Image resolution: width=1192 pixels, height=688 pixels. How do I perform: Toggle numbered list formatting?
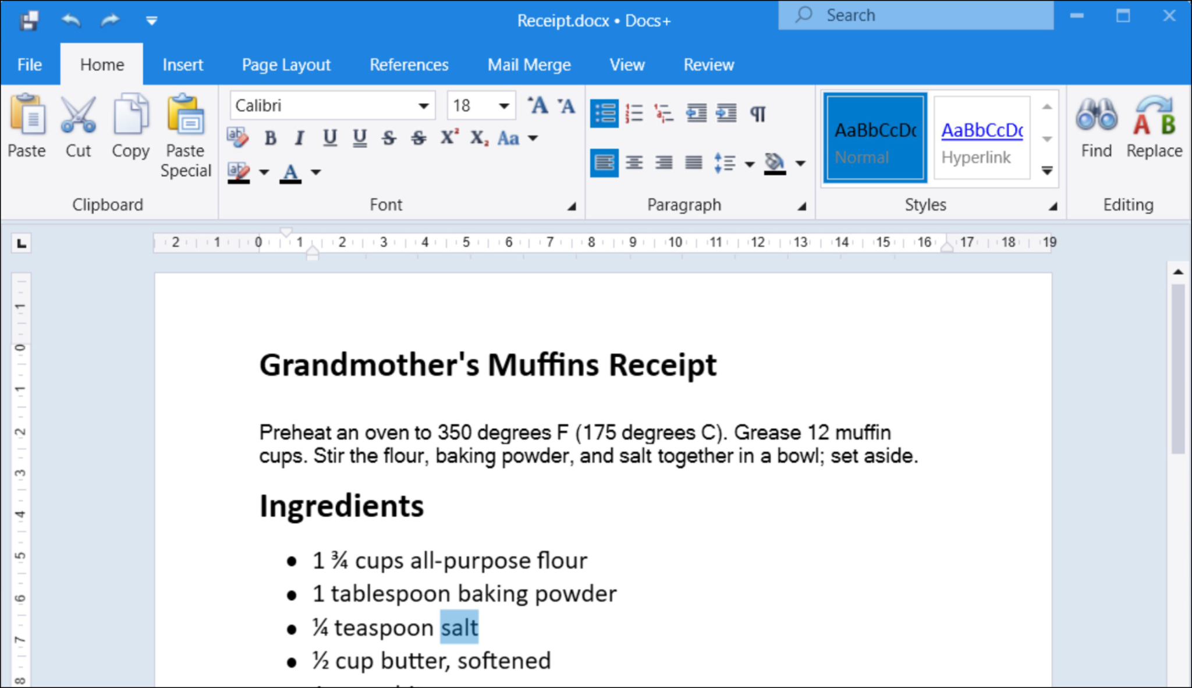[x=634, y=114]
